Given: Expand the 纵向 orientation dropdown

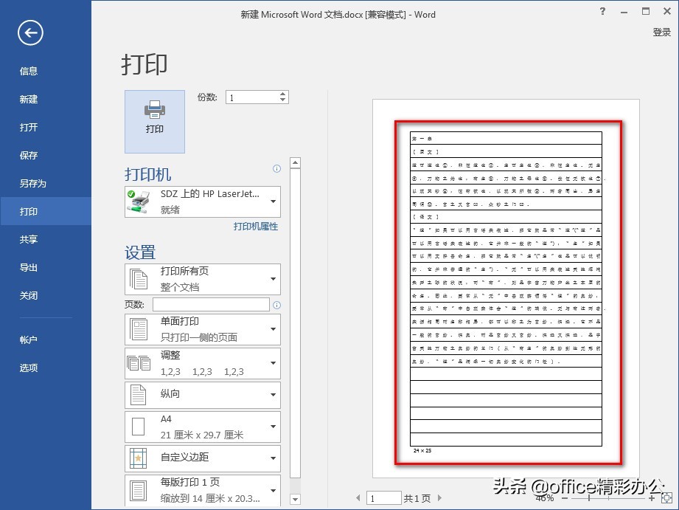Looking at the screenshot, I should (x=274, y=395).
